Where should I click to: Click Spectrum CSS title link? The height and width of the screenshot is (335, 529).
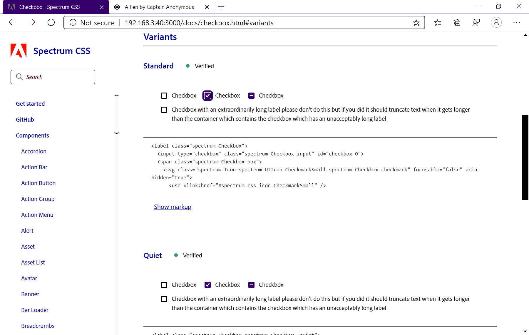click(62, 51)
